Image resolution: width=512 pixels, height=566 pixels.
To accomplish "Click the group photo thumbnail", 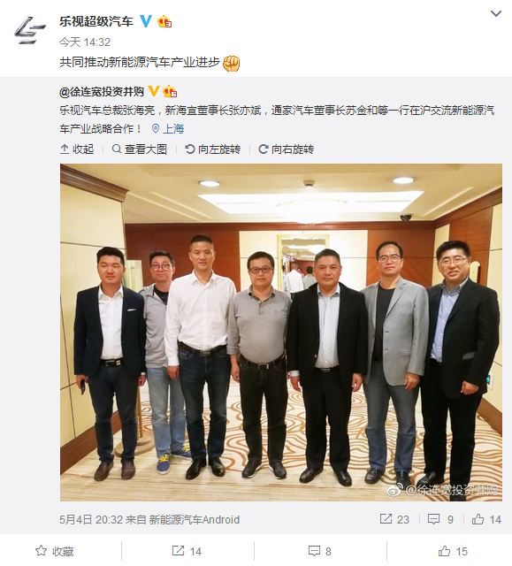I will click(x=281, y=333).
